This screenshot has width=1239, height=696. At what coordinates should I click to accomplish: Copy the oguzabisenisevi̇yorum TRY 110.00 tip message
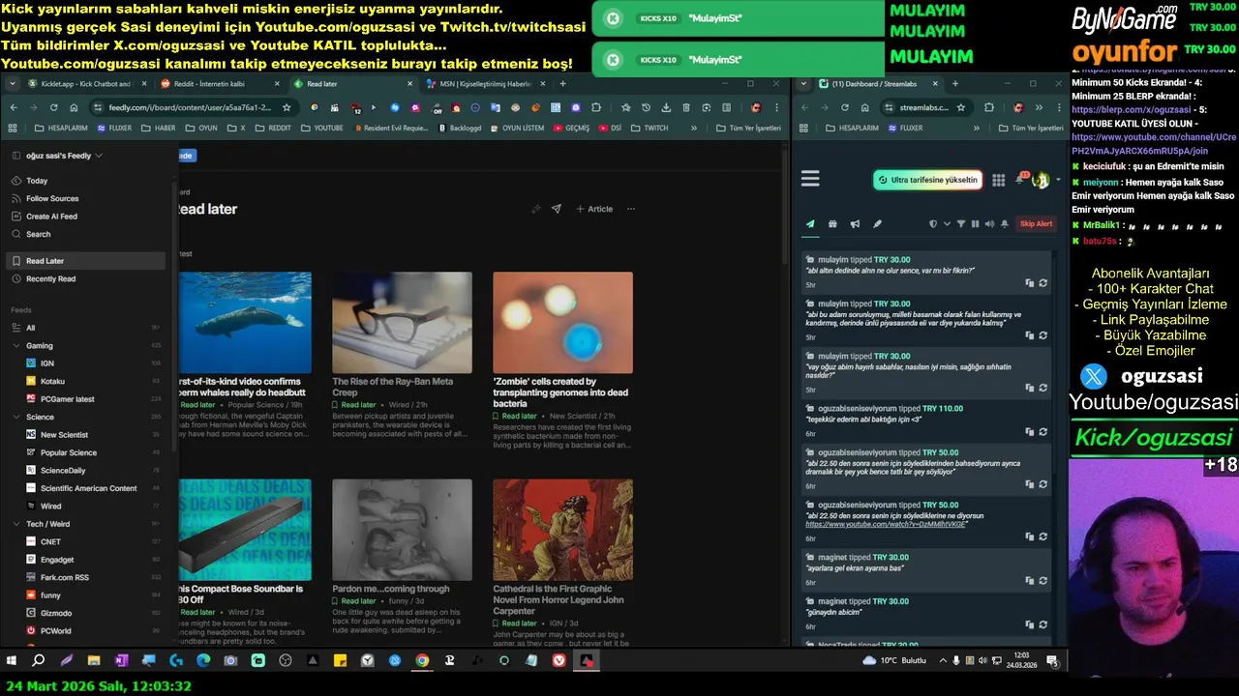1030,432
